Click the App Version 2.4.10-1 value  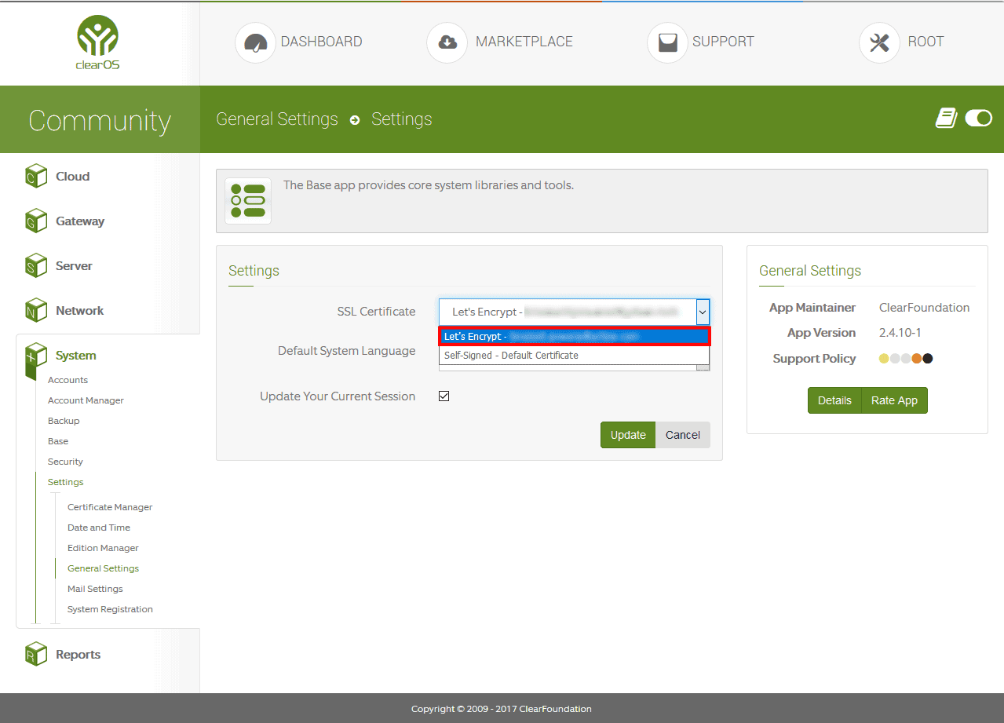coord(900,333)
